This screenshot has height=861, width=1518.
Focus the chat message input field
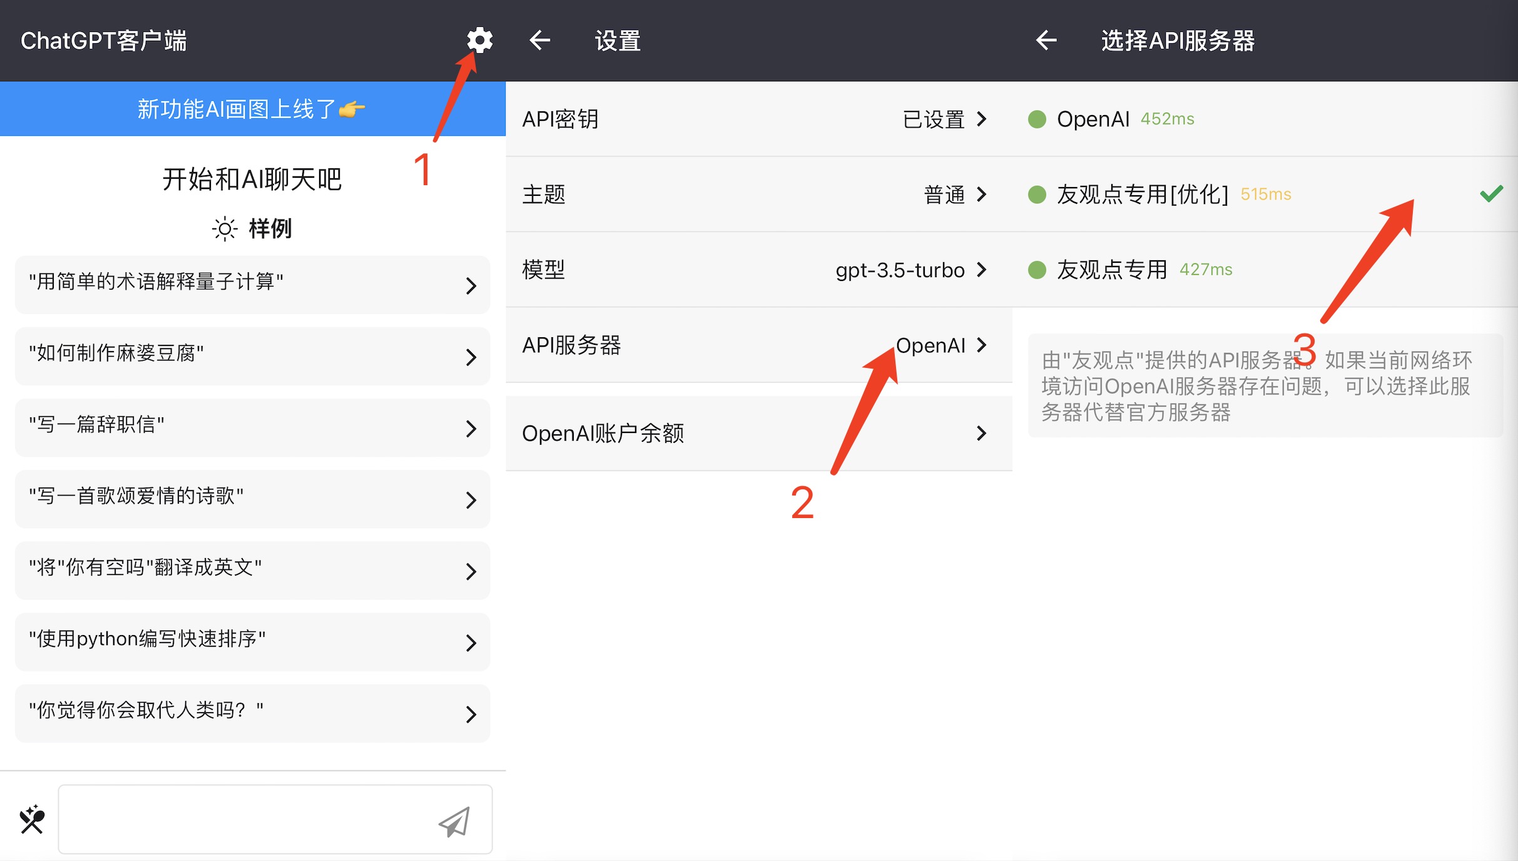click(x=275, y=819)
